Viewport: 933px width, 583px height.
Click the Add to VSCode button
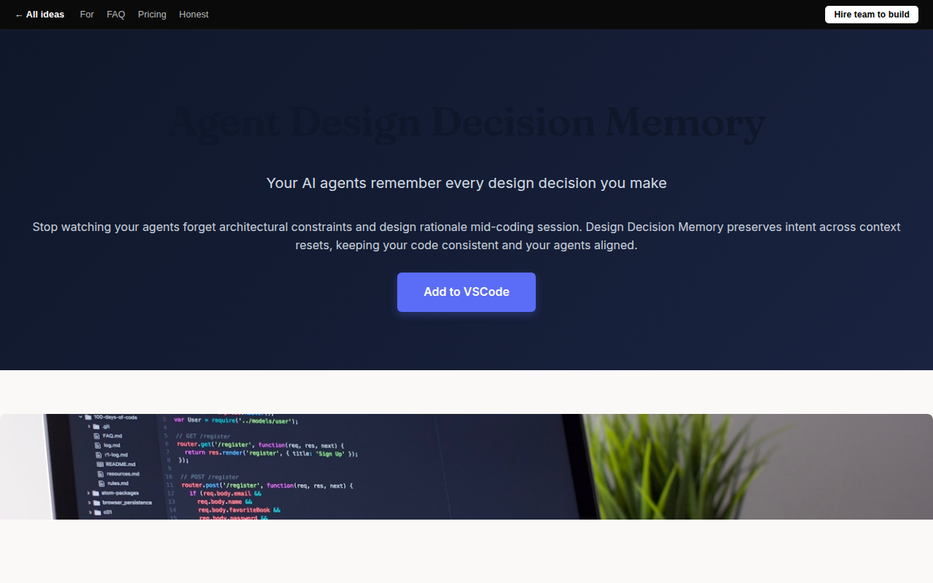point(466,292)
